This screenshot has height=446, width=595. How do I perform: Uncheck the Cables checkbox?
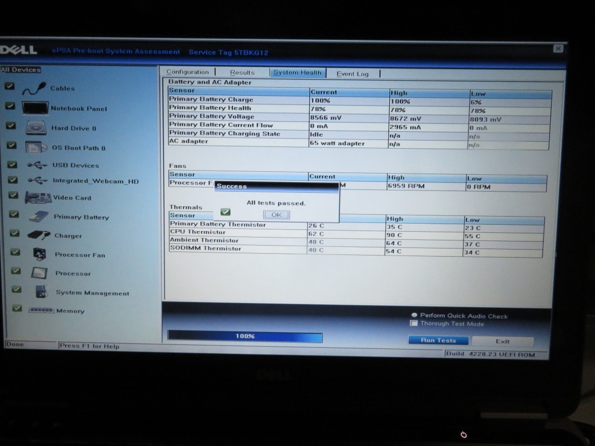click(x=9, y=86)
